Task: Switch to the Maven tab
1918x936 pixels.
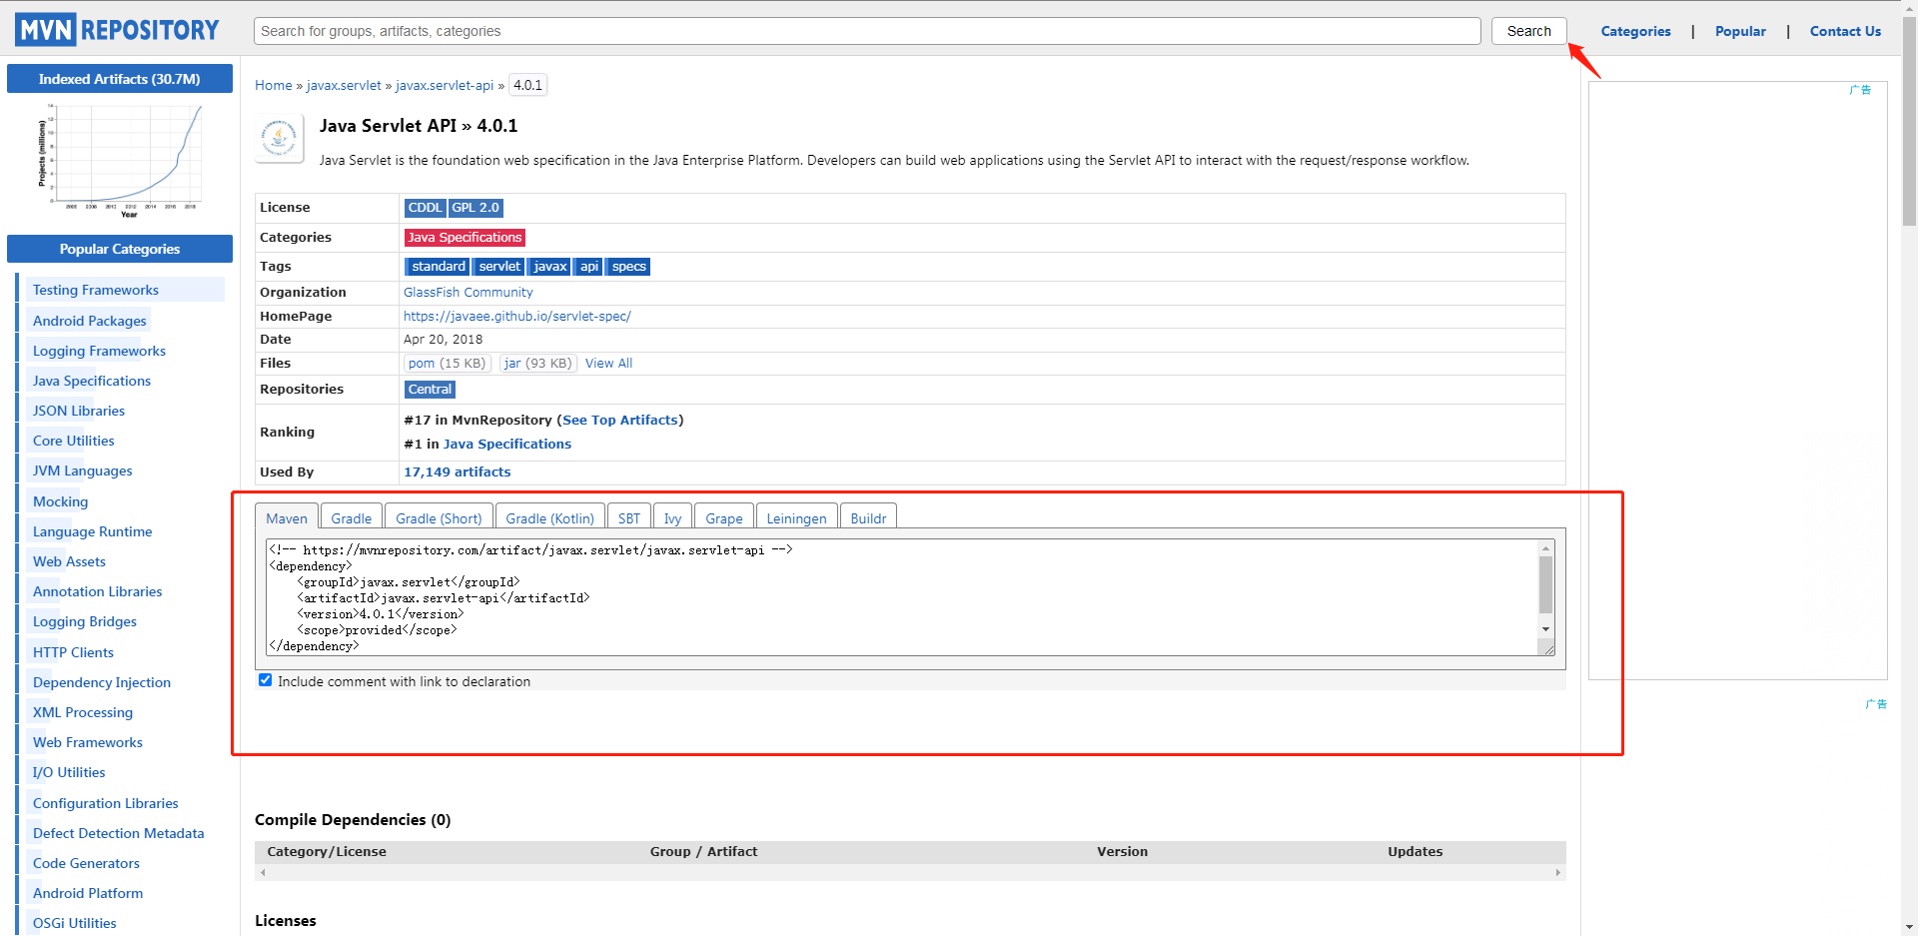Action: pyautogui.click(x=287, y=517)
